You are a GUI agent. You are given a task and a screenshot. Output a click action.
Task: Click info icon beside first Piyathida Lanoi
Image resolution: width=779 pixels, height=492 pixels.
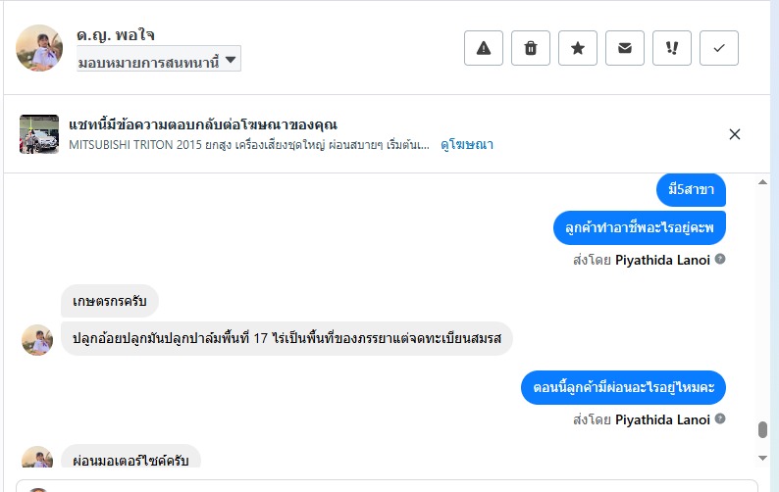pos(720,260)
